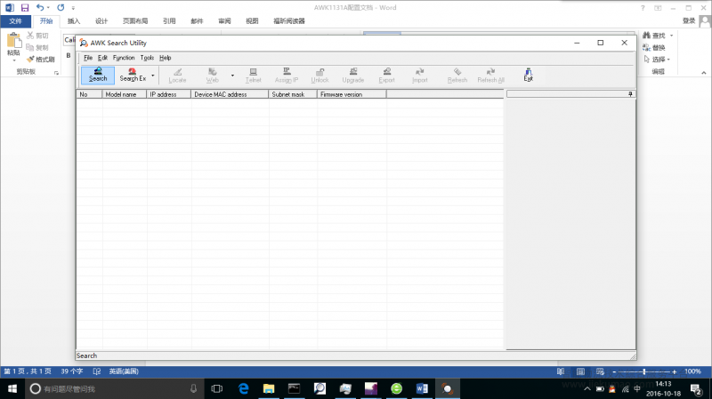Expand the Web button dropdown arrow
The width and height of the screenshot is (712, 399).
click(232, 76)
